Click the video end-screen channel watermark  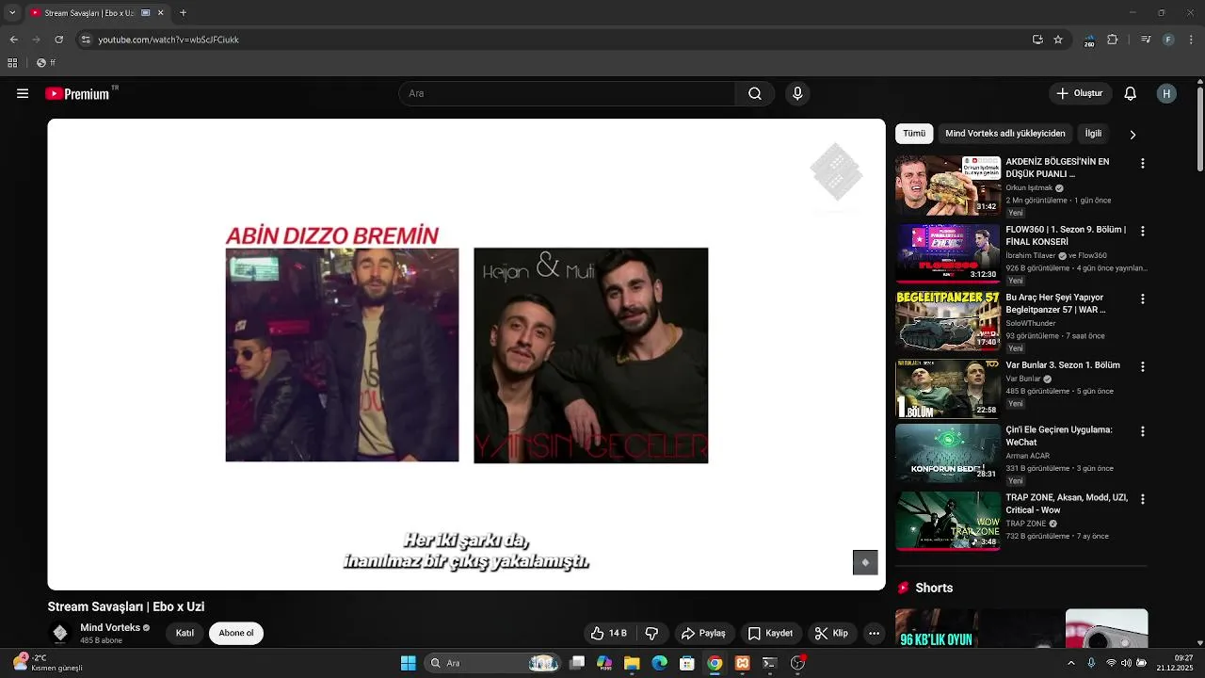[865, 562]
